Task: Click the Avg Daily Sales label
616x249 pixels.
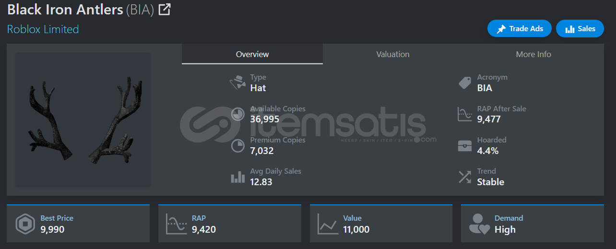Action: (276, 171)
